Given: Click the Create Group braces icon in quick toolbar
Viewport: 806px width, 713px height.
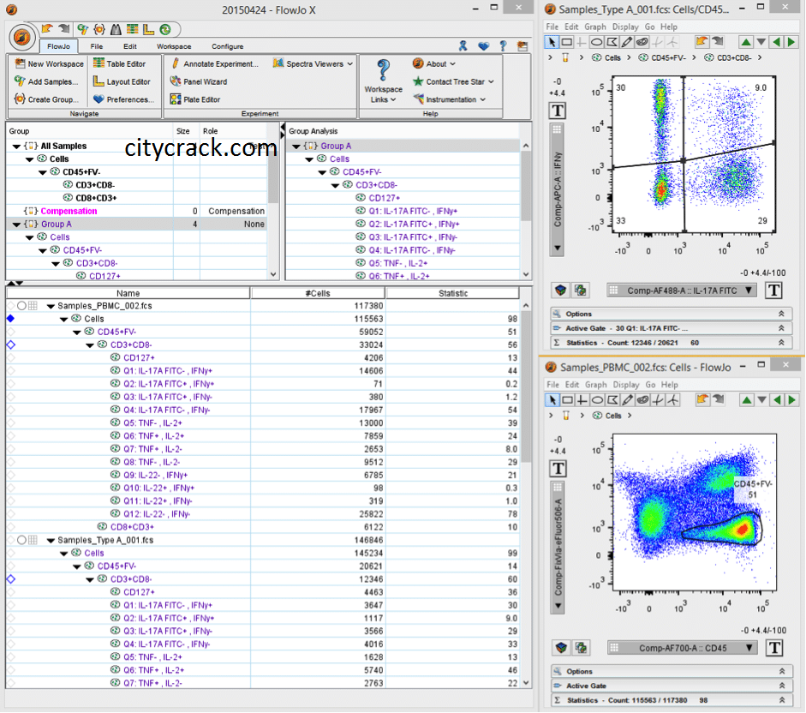Looking at the screenshot, I should [x=99, y=29].
